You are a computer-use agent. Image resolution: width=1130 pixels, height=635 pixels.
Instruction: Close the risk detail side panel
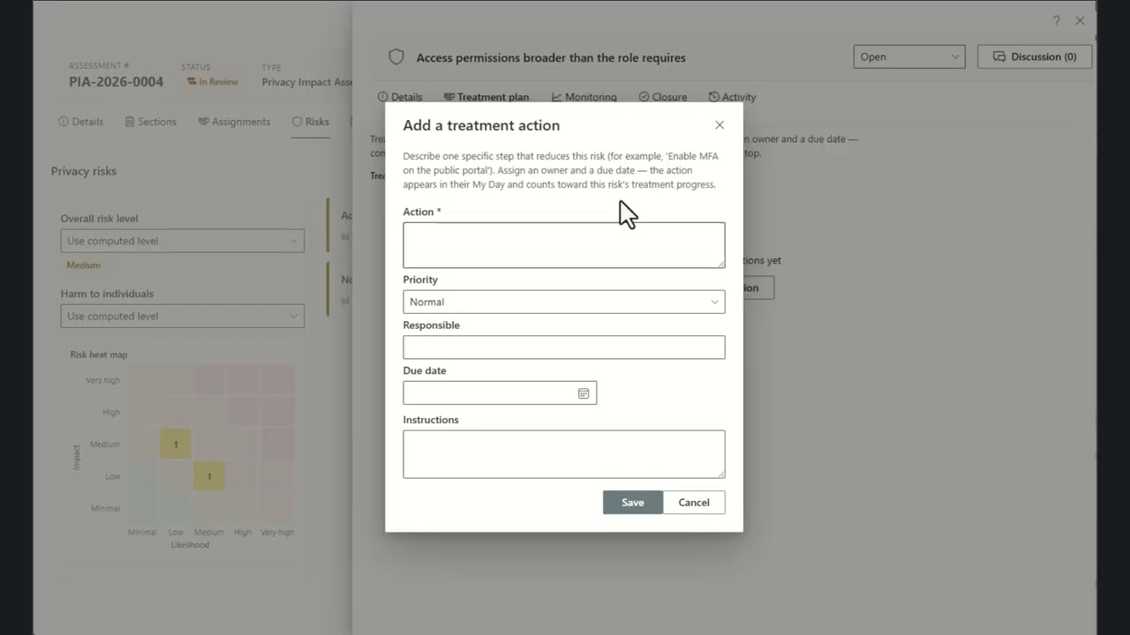point(1080,20)
